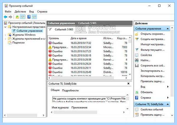The width and height of the screenshot is (177, 125).
Task: Click the warning icon of the 8:53:54 event
Action: click(x=50, y=47)
